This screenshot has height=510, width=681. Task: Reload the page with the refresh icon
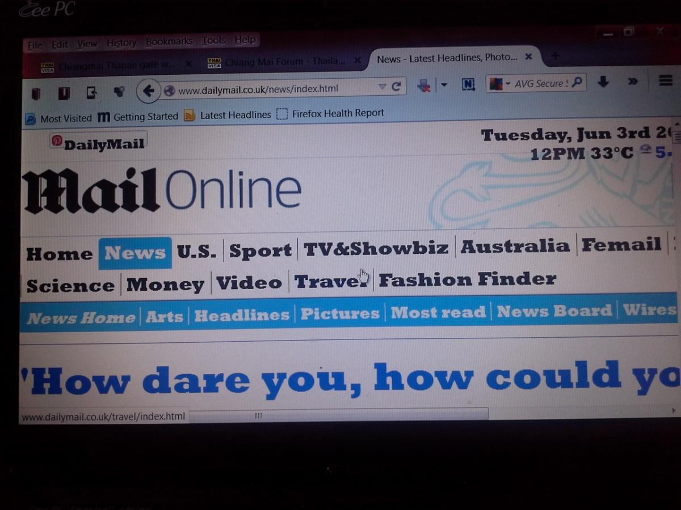pyautogui.click(x=396, y=87)
